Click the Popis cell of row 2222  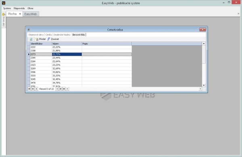(x=107, y=47)
